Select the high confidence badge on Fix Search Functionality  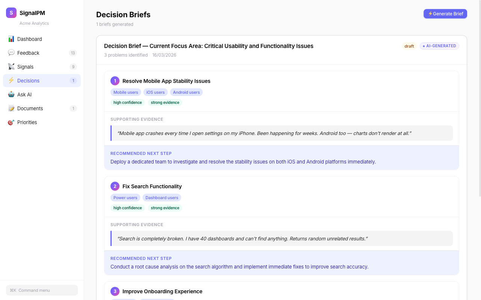point(127,207)
